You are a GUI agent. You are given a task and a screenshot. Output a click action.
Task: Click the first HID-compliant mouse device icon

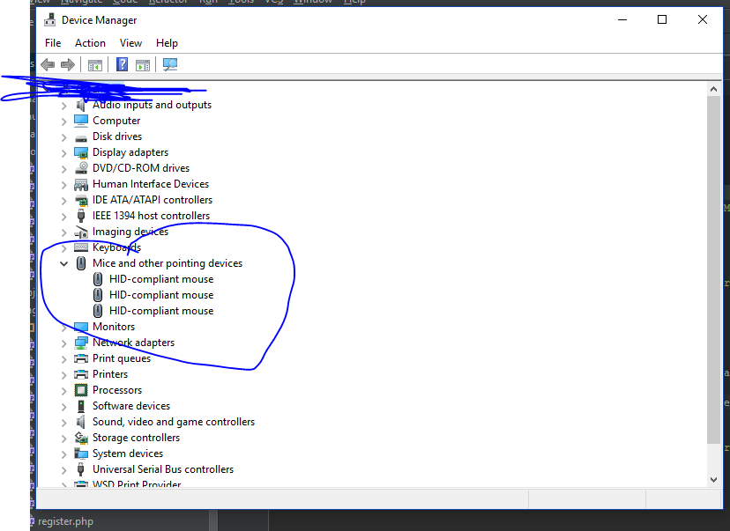point(98,279)
